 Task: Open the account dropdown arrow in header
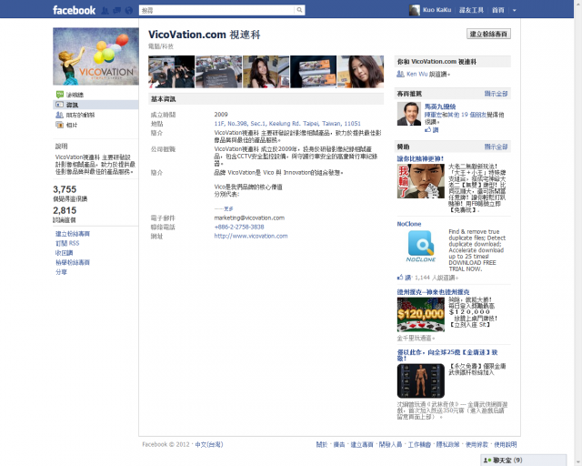(515, 10)
